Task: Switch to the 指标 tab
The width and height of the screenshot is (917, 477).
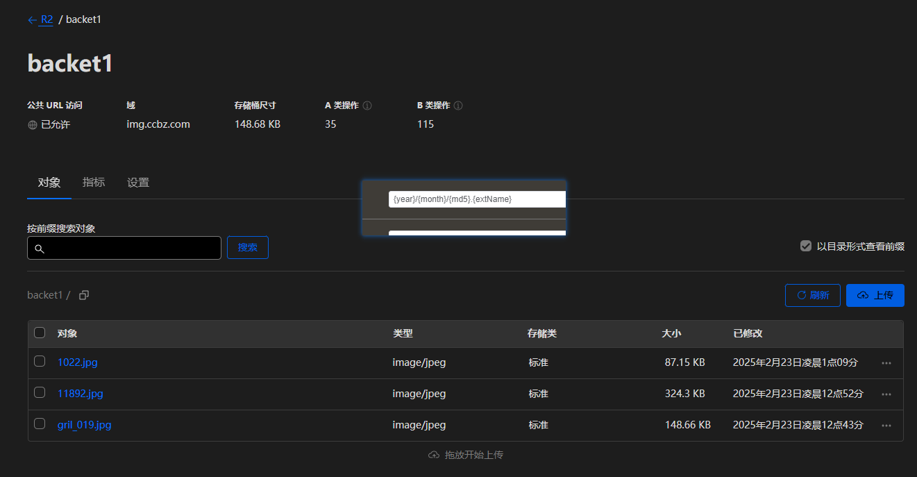Action: pos(94,183)
